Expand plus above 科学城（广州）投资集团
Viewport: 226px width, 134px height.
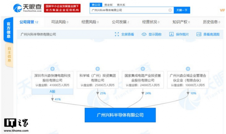[98, 69]
